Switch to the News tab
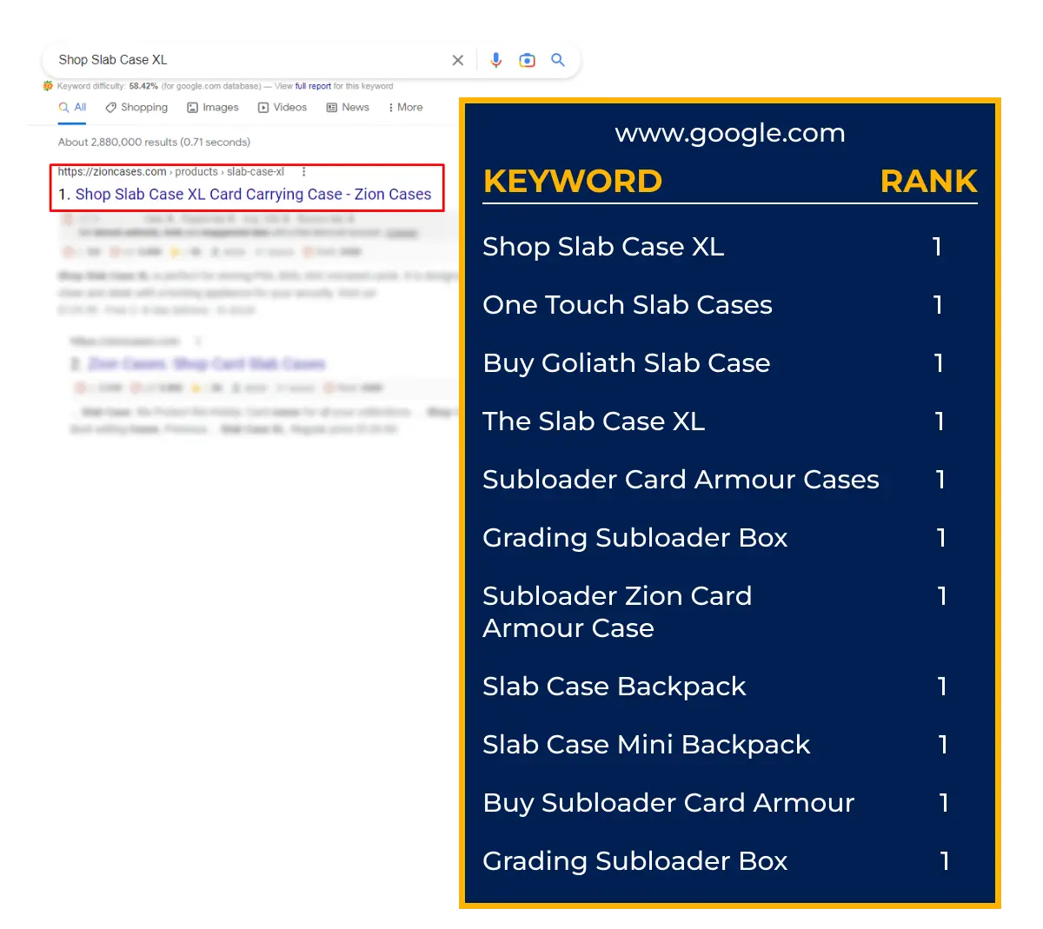This screenshot has width=1043, height=929. 348,108
